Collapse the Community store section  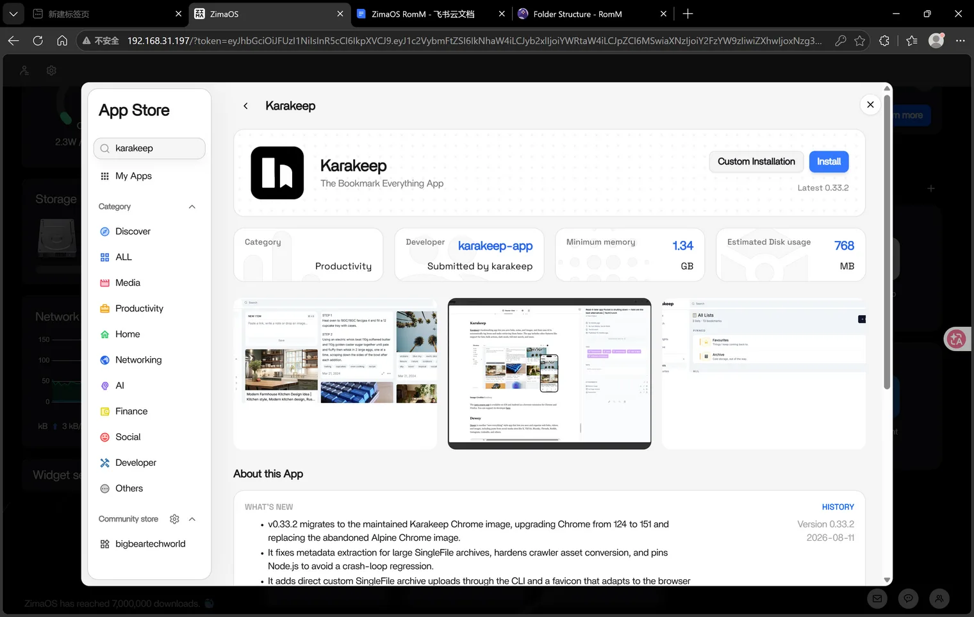[192, 519]
